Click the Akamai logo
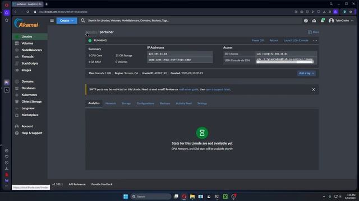This screenshot has width=359, height=201. (x=26, y=23)
